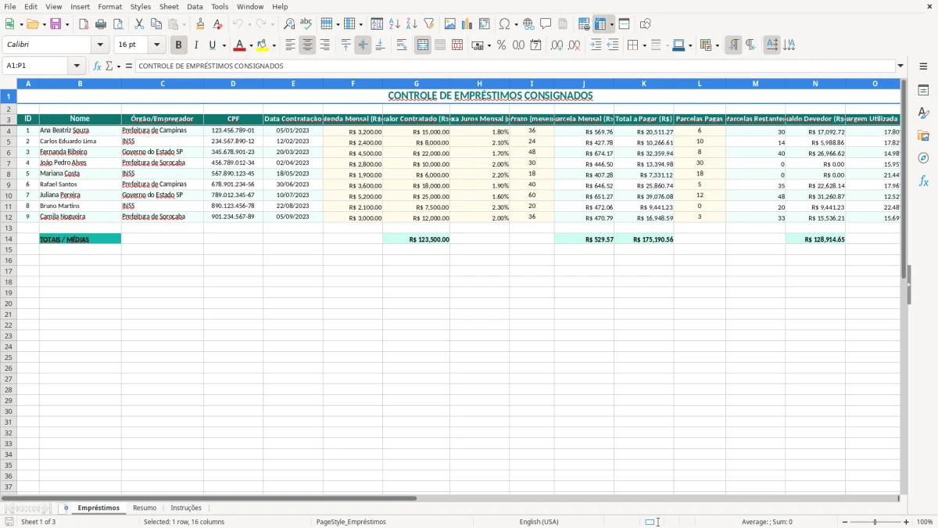Toggle Wrap Text

coord(402,45)
